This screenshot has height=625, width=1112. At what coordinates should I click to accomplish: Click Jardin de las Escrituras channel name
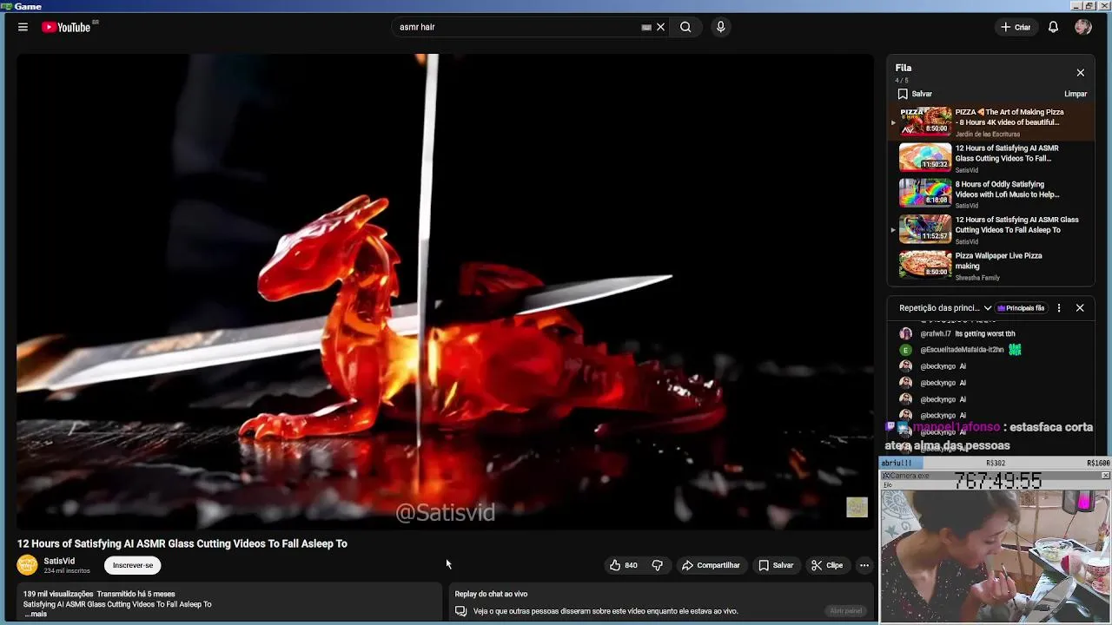tap(988, 135)
